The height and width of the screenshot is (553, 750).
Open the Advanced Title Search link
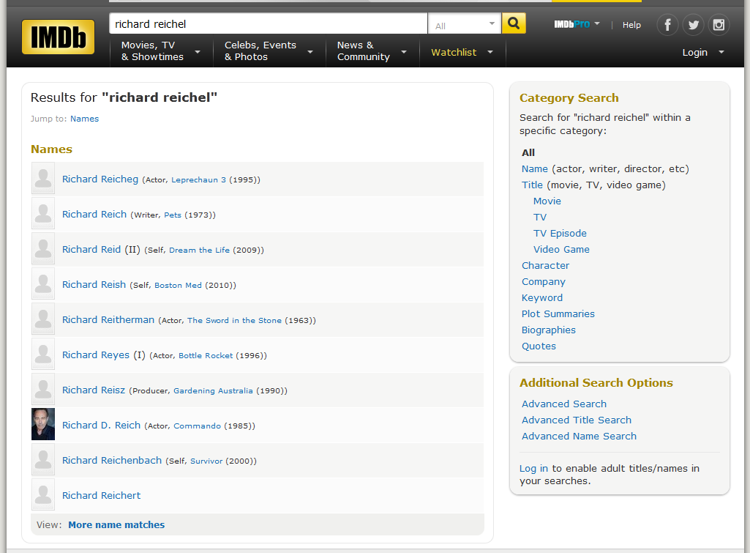pos(577,420)
